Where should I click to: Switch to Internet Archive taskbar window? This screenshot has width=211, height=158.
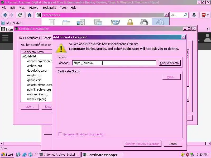tap(60, 155)
